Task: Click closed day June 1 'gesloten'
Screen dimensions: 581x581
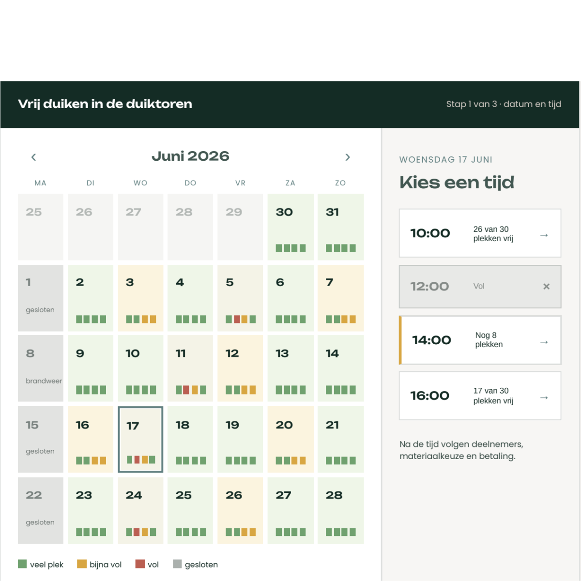Action: coord(41,298)
